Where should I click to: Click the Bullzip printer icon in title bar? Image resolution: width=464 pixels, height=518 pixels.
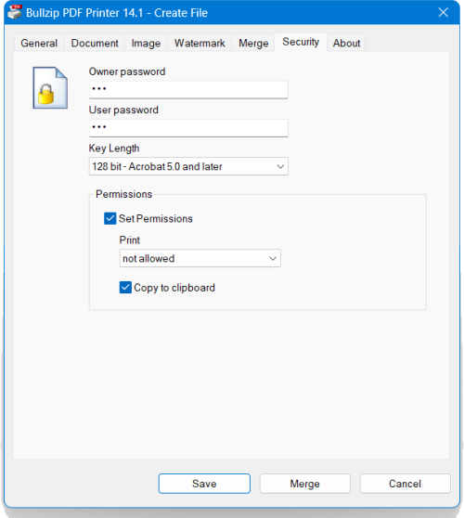14,12
